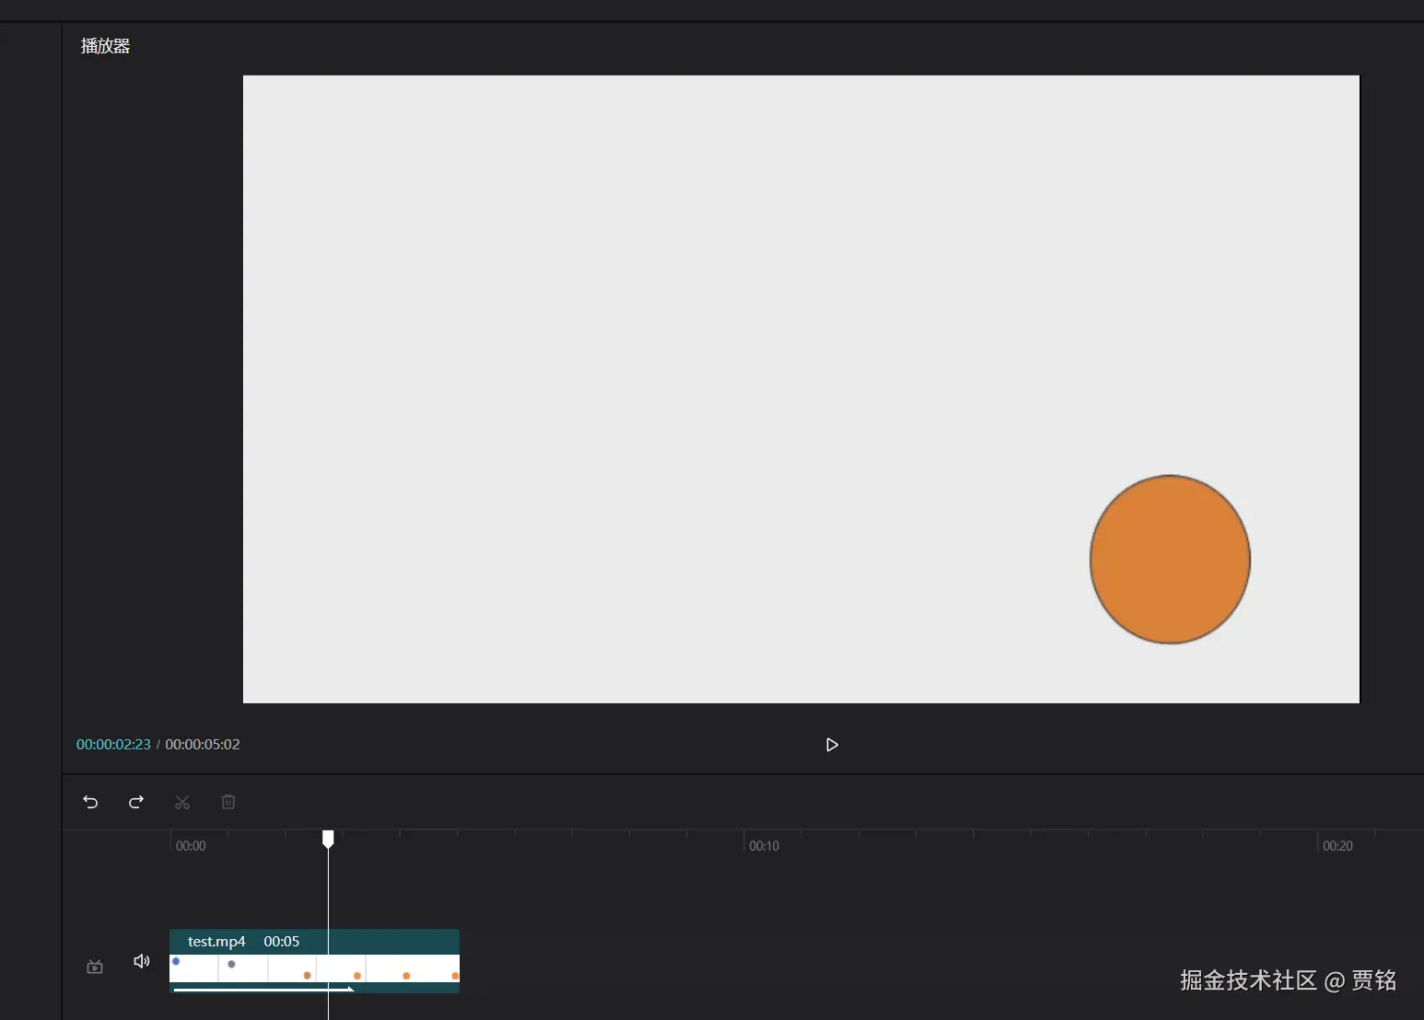1424x1020 pixels.
Task: Select the test.mp4 clip on the timeline
Action: 314,961
